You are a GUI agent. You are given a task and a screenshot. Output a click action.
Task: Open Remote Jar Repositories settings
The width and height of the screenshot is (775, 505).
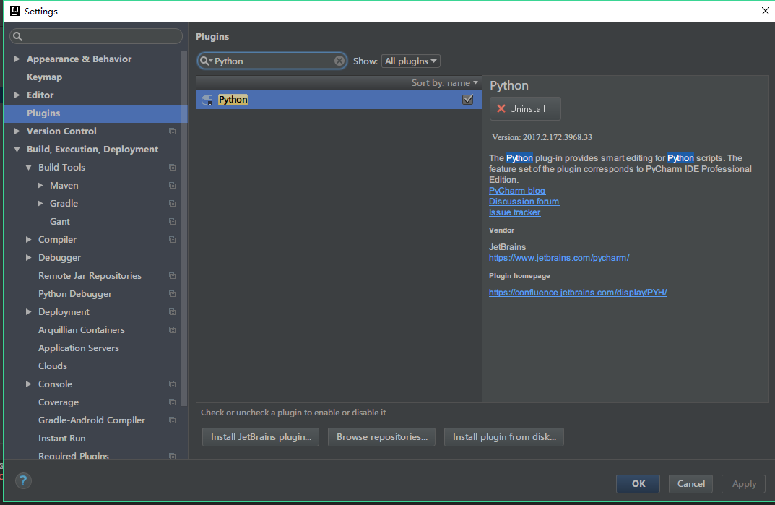90,275
